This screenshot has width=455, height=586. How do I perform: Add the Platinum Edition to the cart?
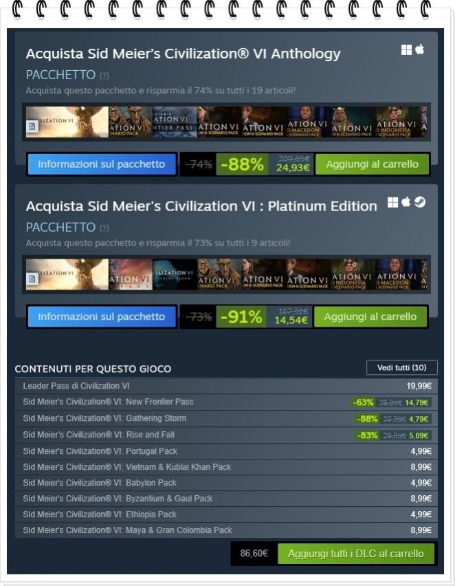pos(370,316)
